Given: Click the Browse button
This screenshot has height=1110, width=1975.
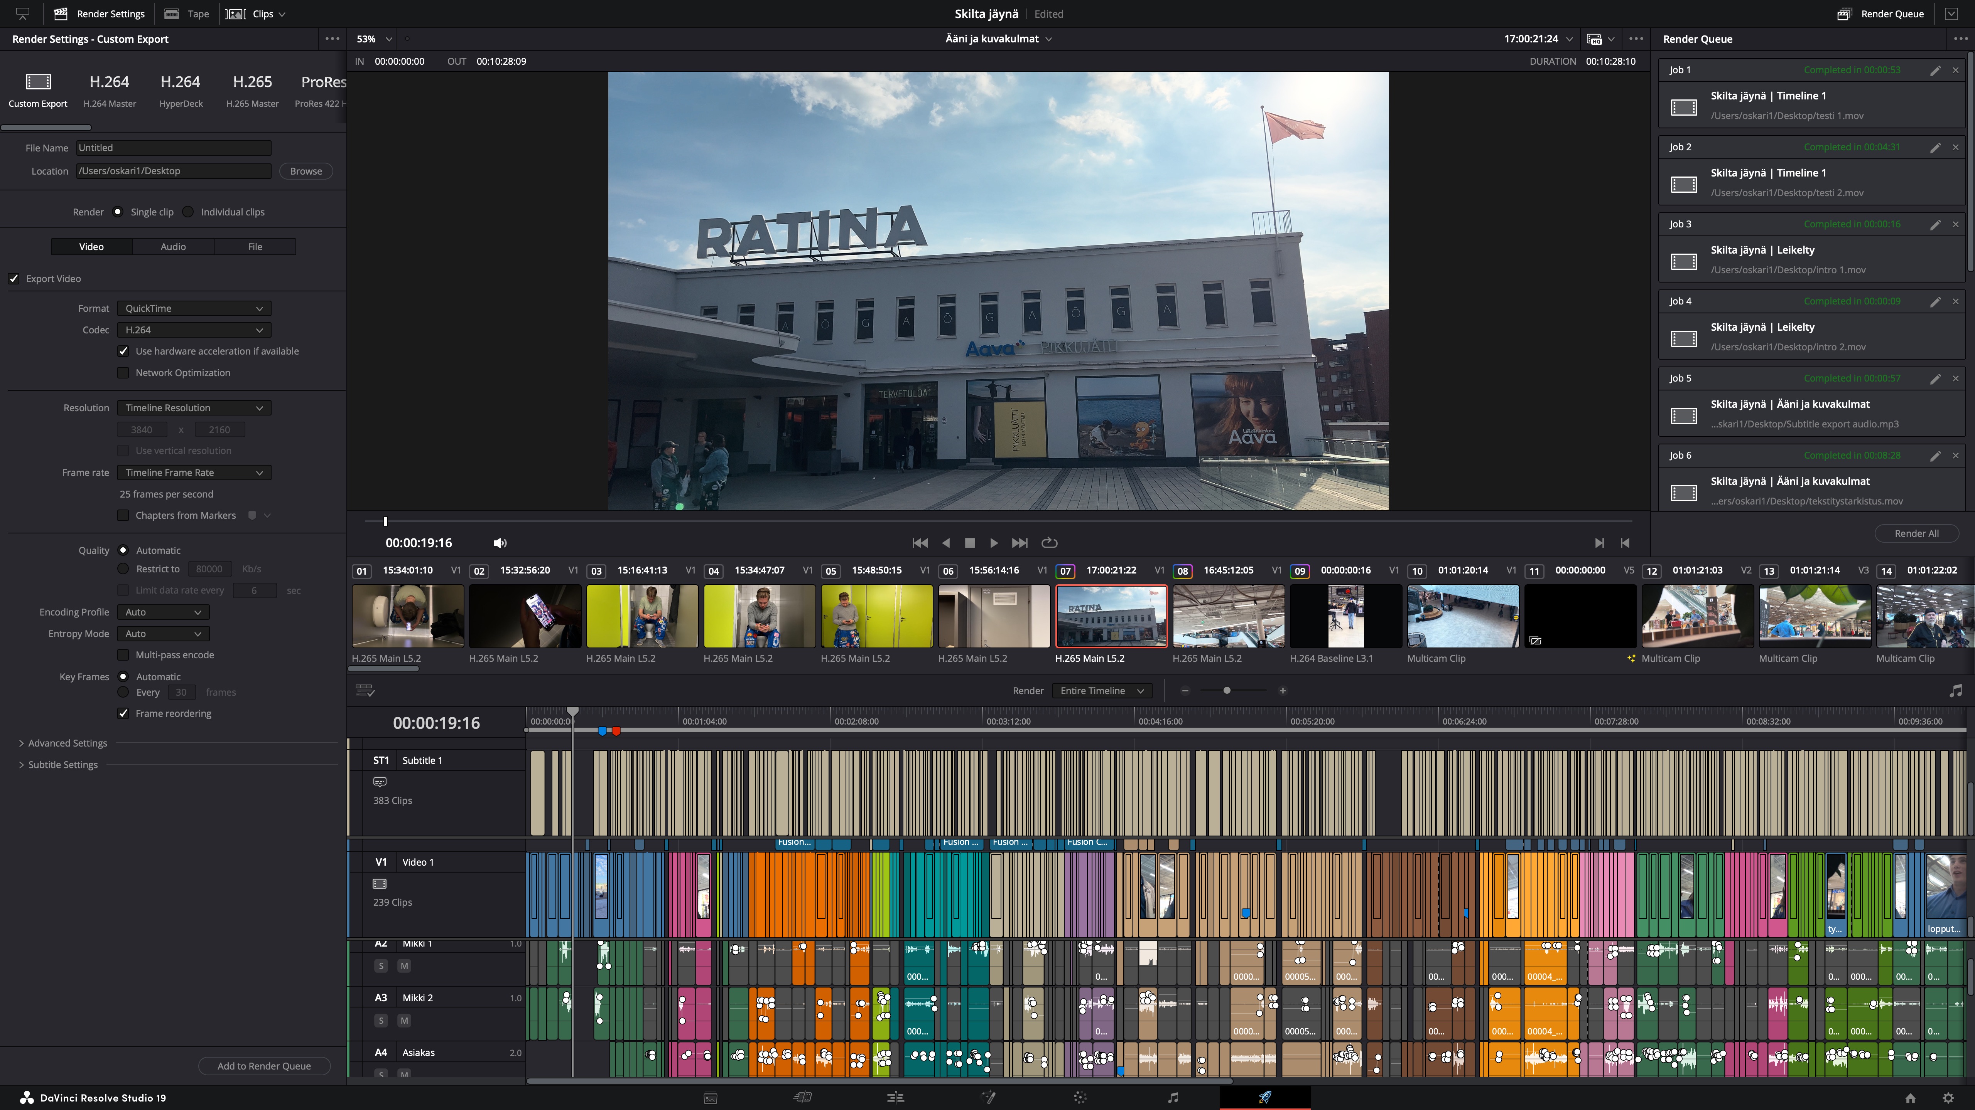Looking at the screenshot, I should [x=306, y=172].
